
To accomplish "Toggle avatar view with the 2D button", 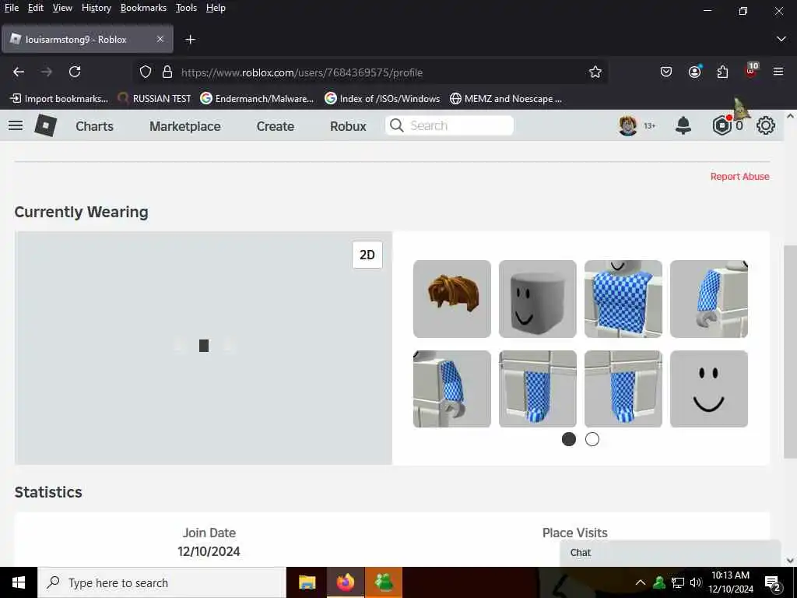I will [367, 255].
